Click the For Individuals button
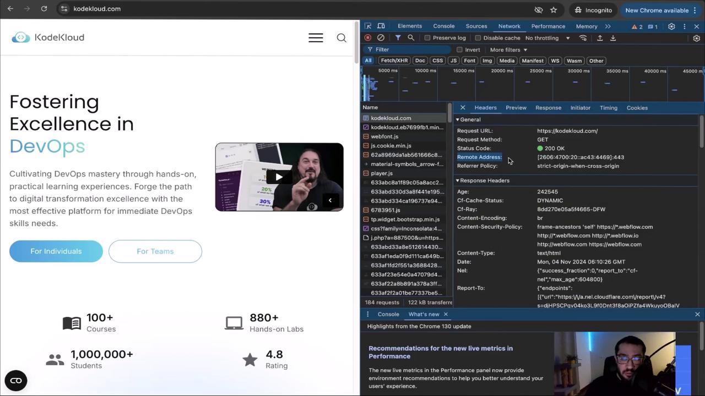Viewport: 705px width, 396px height. (56, 251)
